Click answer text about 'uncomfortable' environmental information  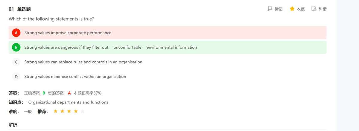tap(110, 47)
